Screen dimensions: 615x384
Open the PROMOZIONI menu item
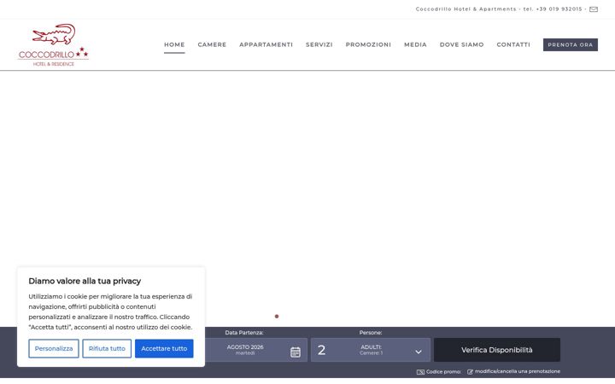coord(368,44)
